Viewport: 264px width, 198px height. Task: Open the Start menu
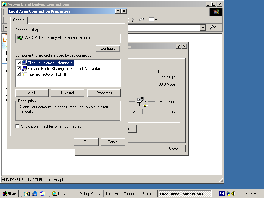10,194
